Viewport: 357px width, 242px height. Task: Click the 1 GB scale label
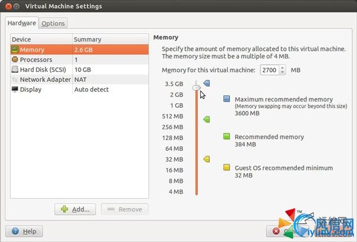coord(177,105)
